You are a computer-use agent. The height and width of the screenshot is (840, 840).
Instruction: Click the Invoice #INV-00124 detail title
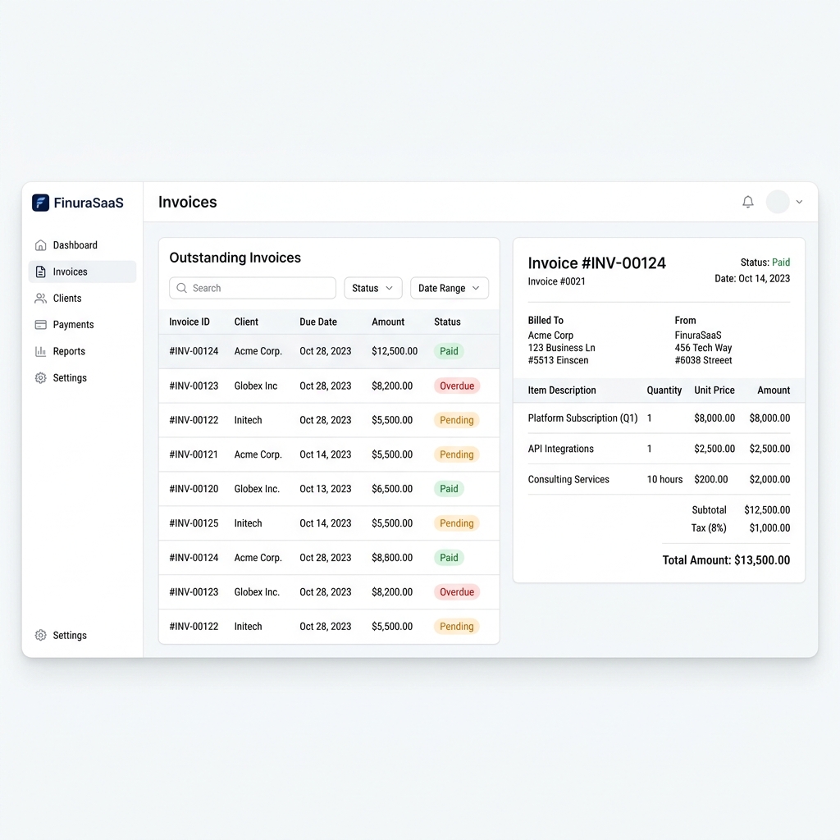pyautogui.click(x=597, y=263)
